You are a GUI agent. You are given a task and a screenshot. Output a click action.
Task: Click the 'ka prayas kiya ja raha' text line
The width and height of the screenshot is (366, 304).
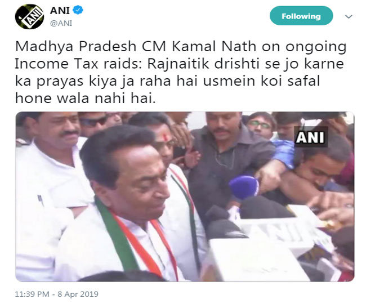tap(167, 81)
